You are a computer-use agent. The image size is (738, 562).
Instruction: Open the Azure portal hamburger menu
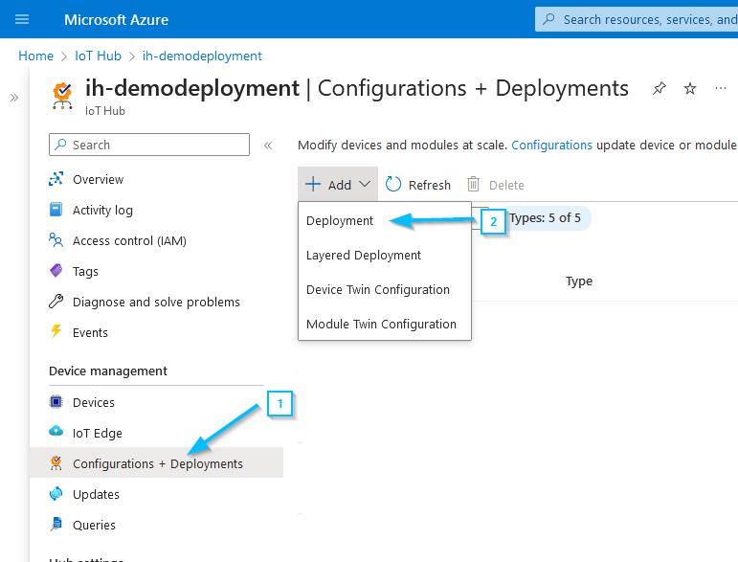pos(23,19)
